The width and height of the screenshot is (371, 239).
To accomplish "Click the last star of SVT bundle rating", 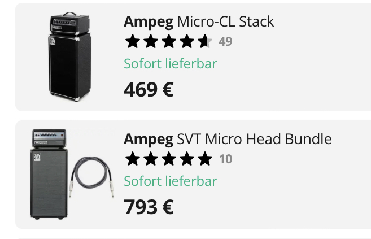I will pos(204,159).
